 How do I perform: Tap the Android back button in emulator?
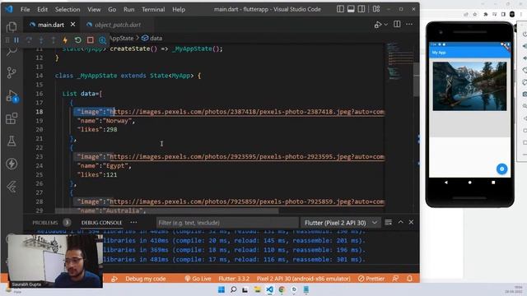446,183
